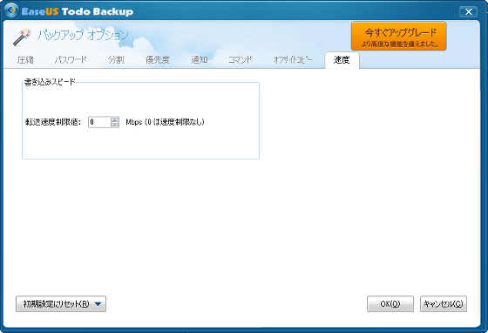The height and width of the screenshot is (333, 488).
Task: Click the 初期設定にリセット(R) button
Action: pos(61,303)
